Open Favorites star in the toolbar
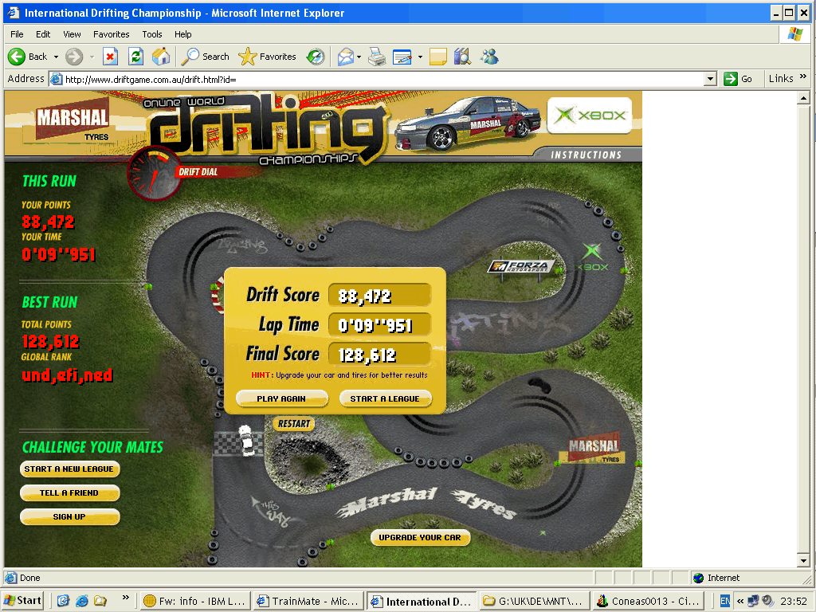 tap(268, 57)
